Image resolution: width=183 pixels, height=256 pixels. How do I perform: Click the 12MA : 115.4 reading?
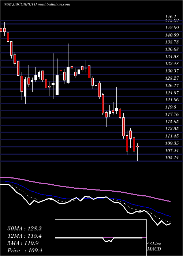(25, 236)
